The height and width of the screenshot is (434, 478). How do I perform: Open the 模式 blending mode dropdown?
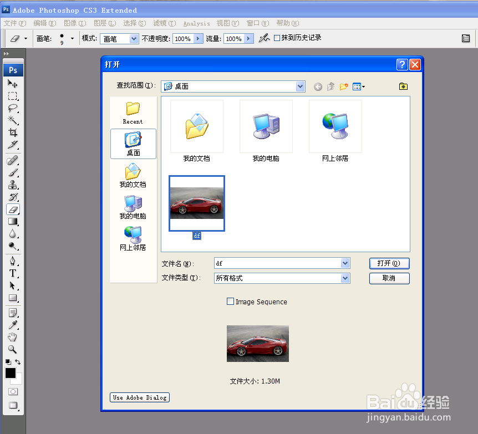tap(134, 38)
